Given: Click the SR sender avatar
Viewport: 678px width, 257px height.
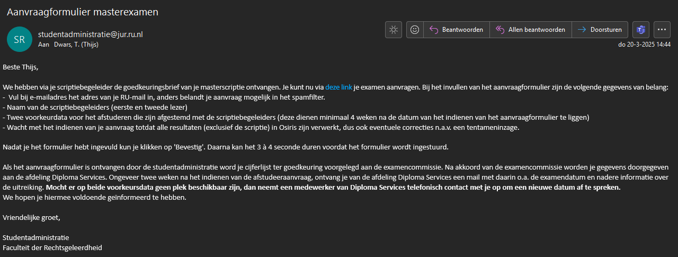Looking at the screenshot, I should tap(20, 39).
